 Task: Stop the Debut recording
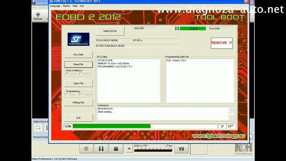116,149
